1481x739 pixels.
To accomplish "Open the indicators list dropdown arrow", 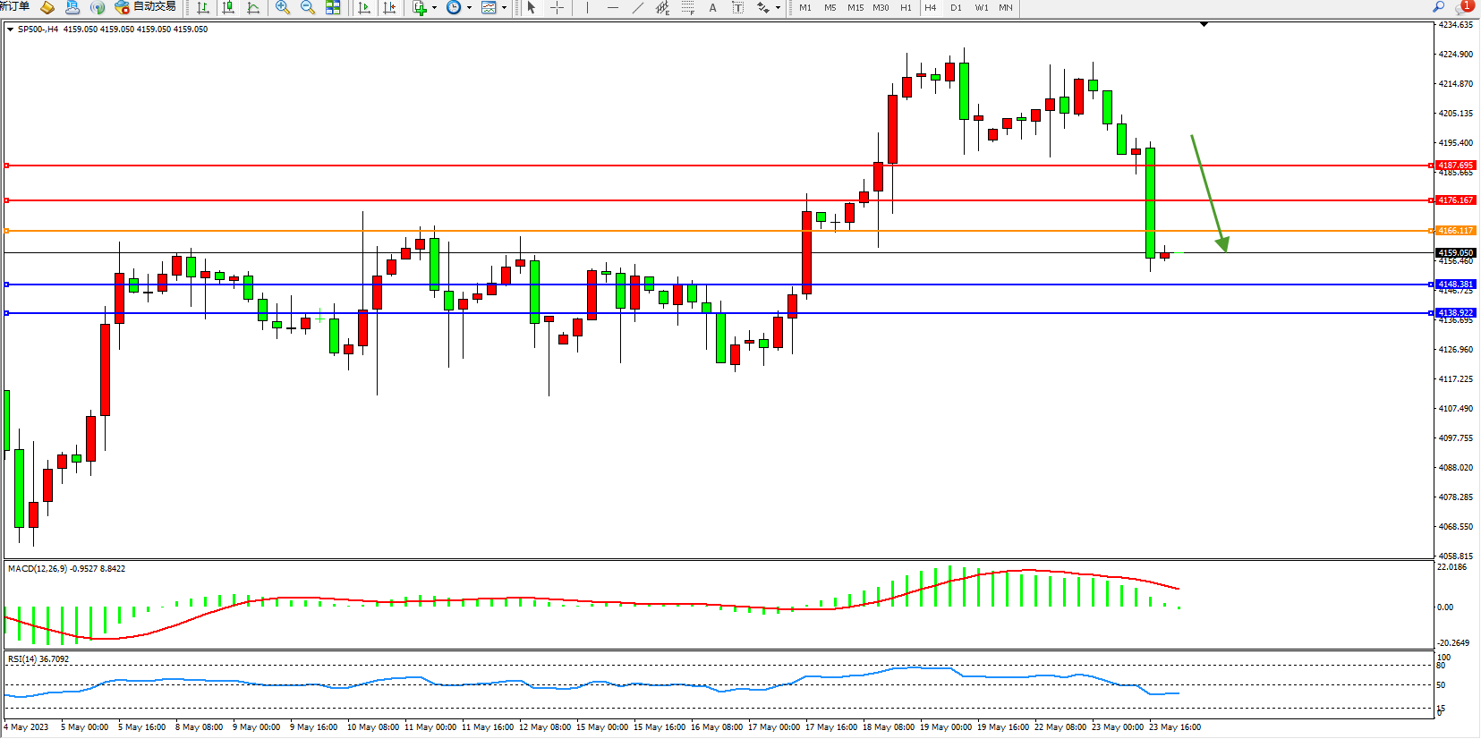I will tap(435, 8).
